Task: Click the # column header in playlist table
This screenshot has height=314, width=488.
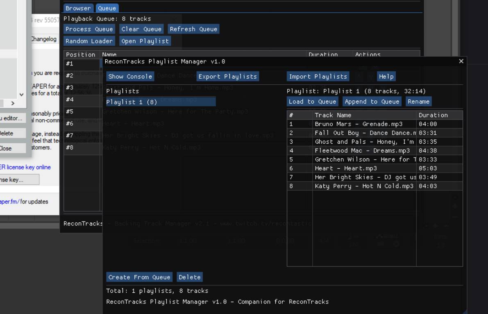Action: [x=300, y=115]
